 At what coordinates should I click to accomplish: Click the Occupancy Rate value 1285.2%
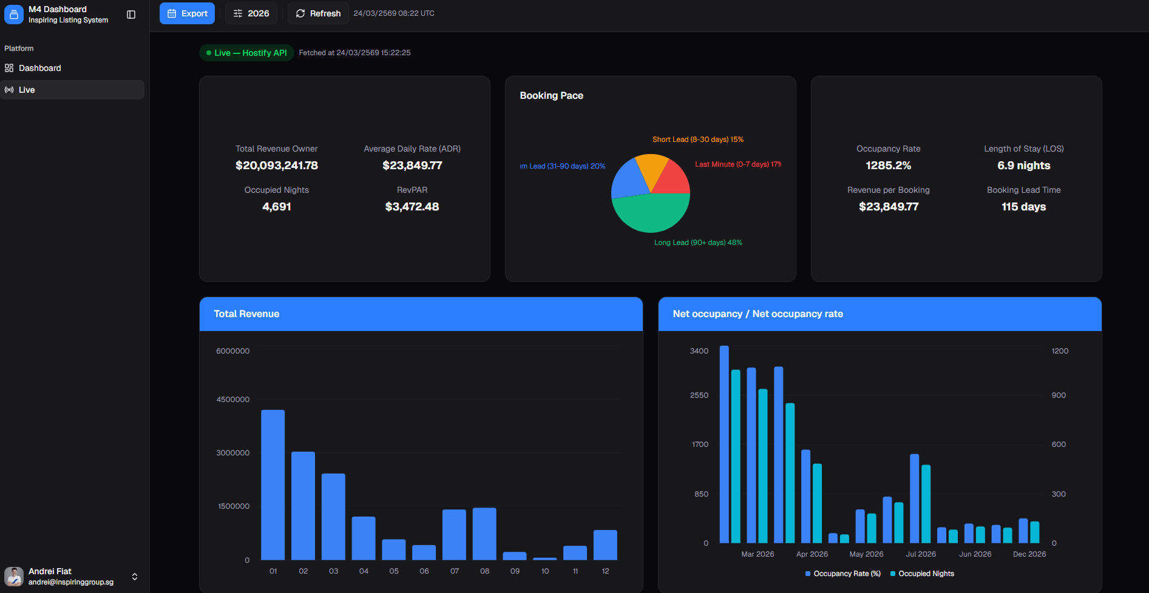click(x=889, y=166)
